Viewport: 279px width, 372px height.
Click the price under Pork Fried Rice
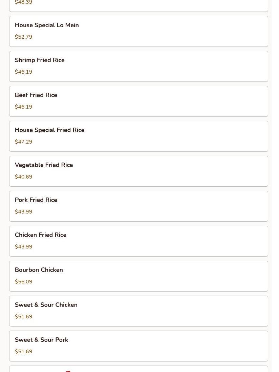click(23, 212)
